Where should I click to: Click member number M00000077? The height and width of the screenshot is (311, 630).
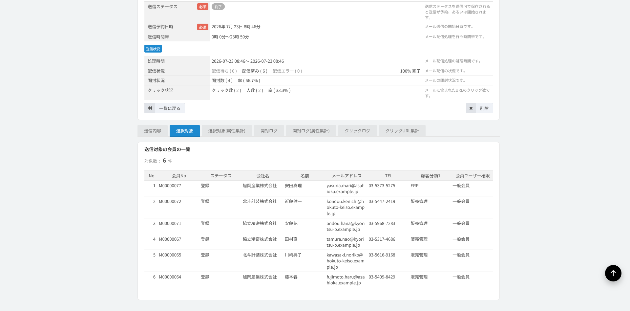[x=170, y=186]
